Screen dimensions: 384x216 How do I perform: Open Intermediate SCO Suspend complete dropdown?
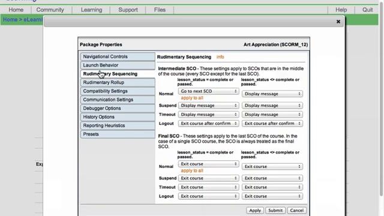click(x=208, y=106)
